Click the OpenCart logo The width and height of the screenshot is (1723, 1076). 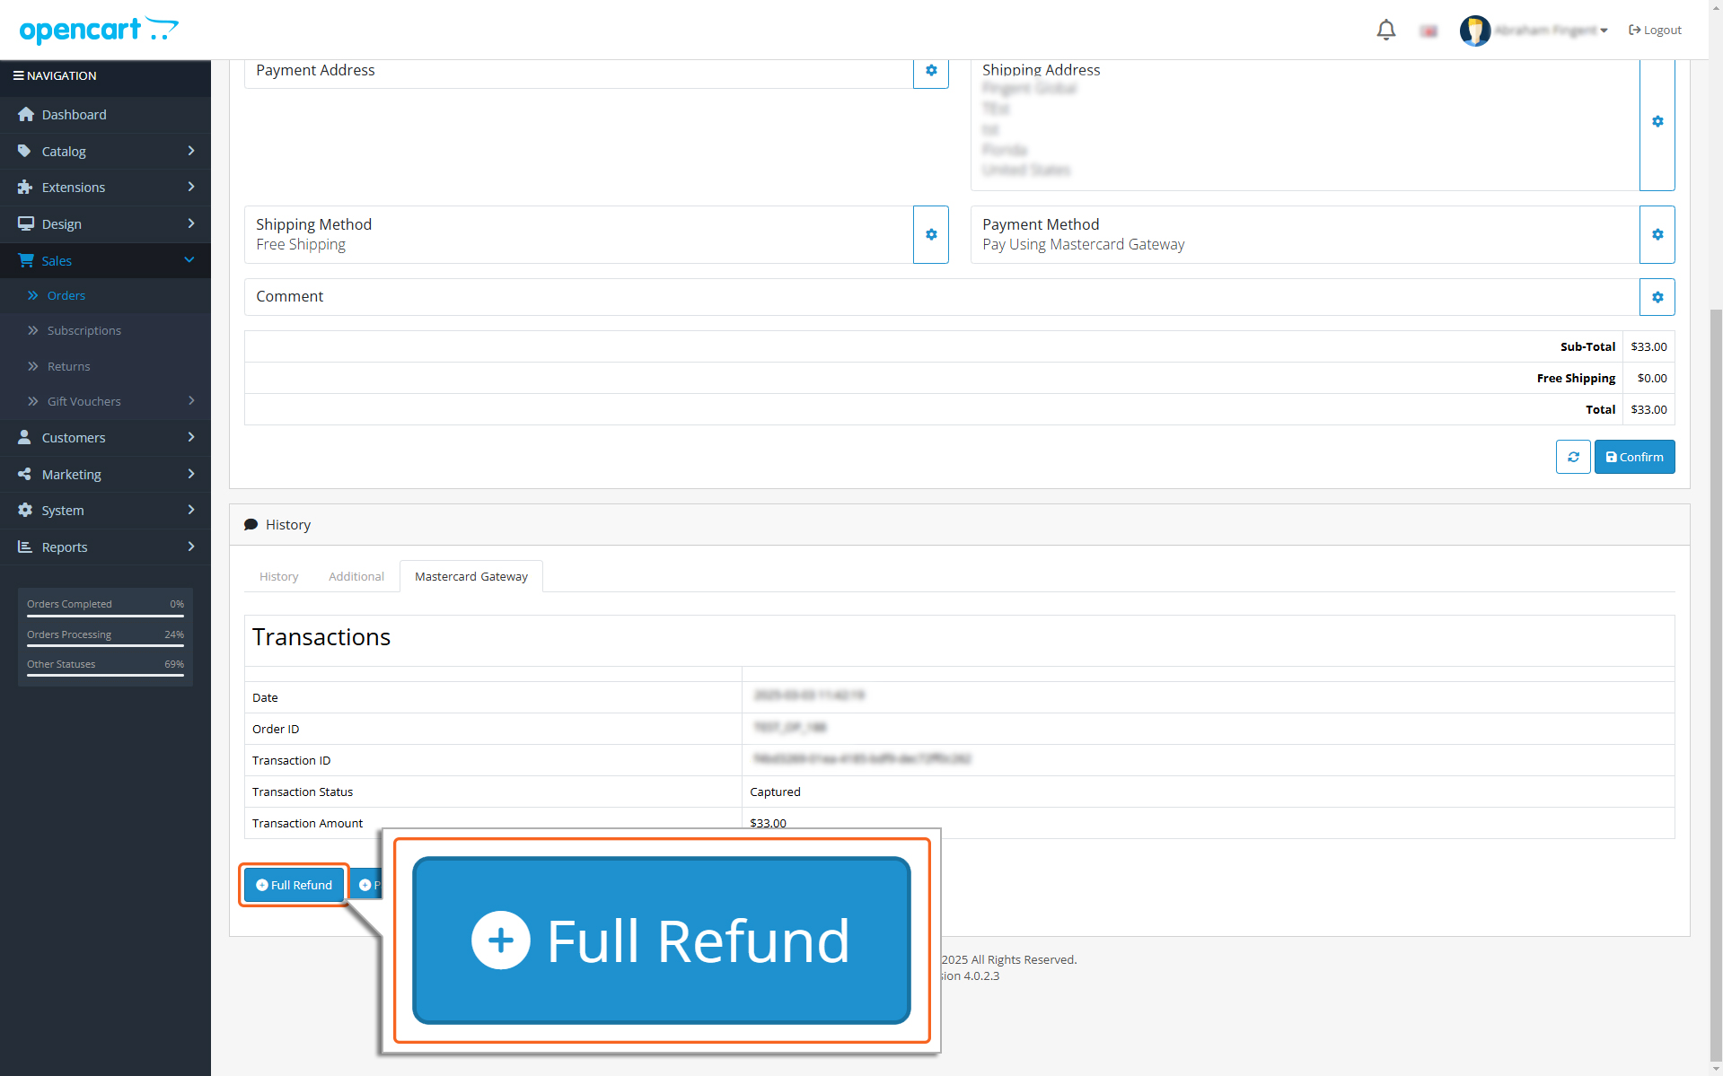pyautogui.click(x=99, y=30)
